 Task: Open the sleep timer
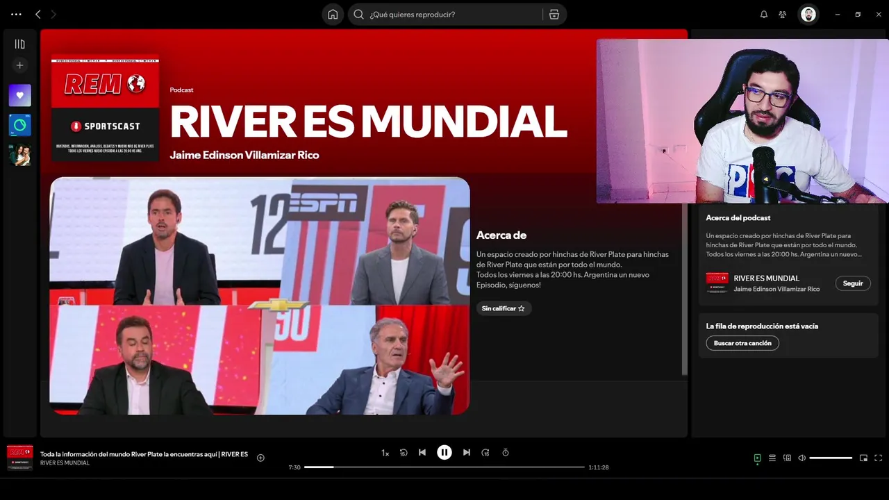[506, 453]
